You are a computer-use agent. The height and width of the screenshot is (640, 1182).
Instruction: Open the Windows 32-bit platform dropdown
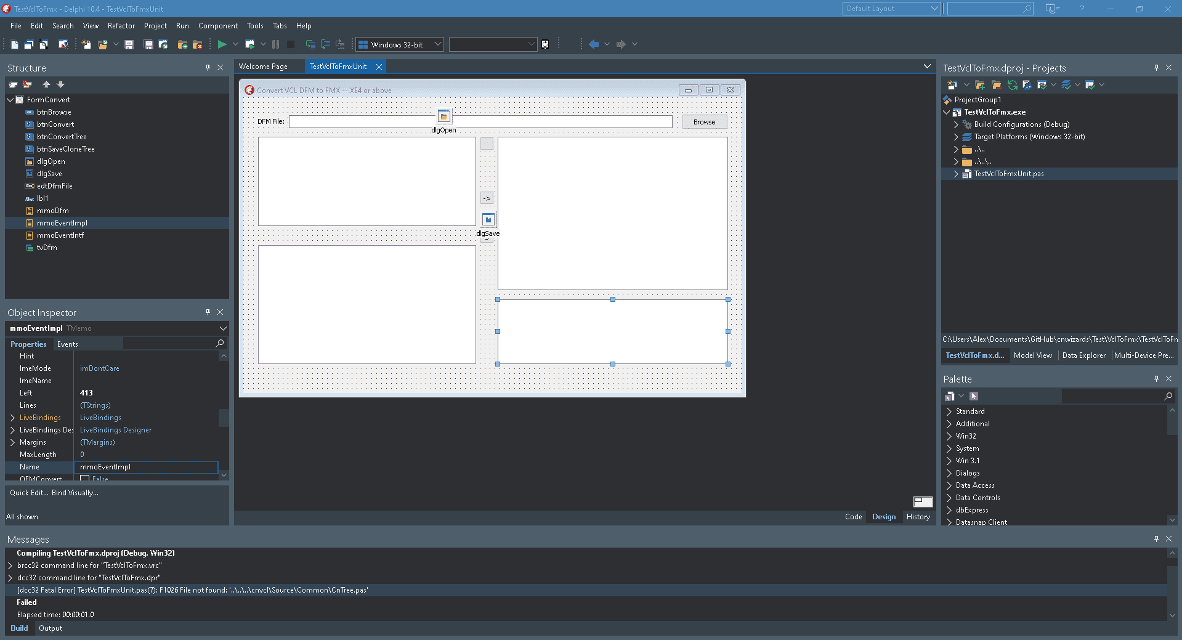(437, 44)
